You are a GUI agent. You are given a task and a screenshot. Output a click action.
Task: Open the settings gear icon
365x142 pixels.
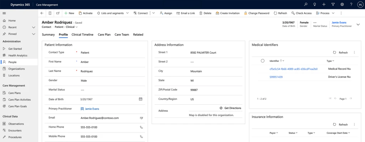coord(342,4)
